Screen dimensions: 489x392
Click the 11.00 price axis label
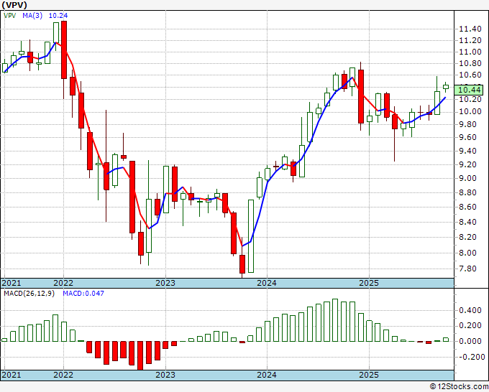click(470, 52)
